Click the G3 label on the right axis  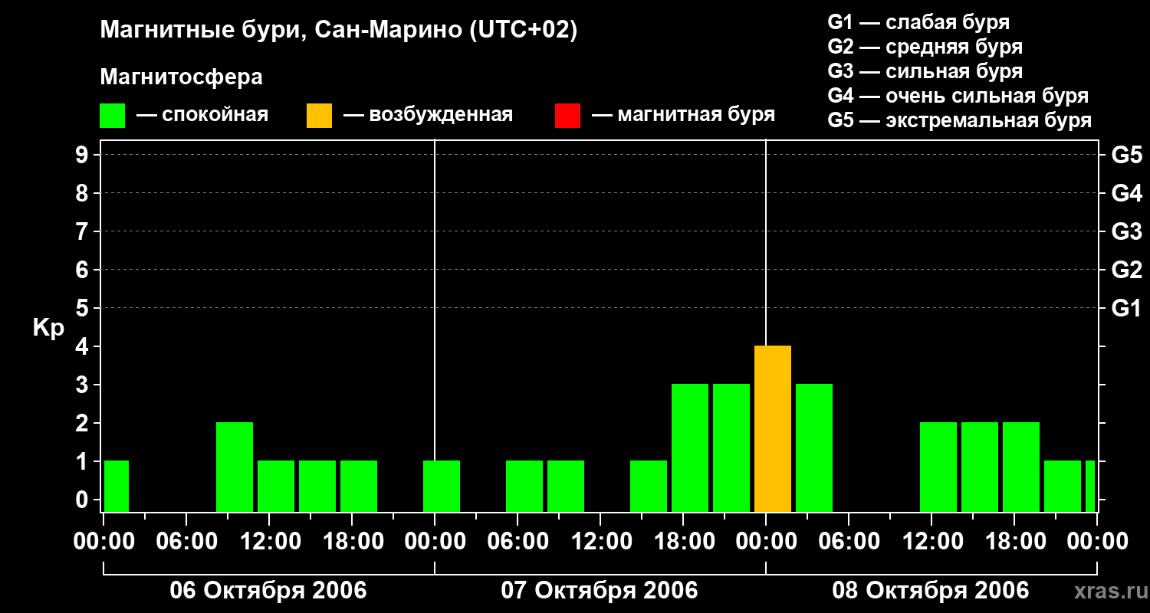click(1127, 231)
